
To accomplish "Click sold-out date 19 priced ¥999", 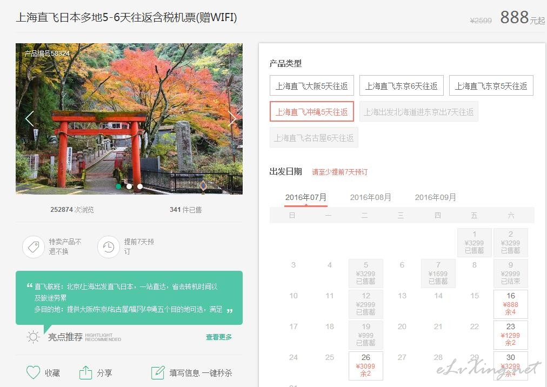I will tap(365, 335).
